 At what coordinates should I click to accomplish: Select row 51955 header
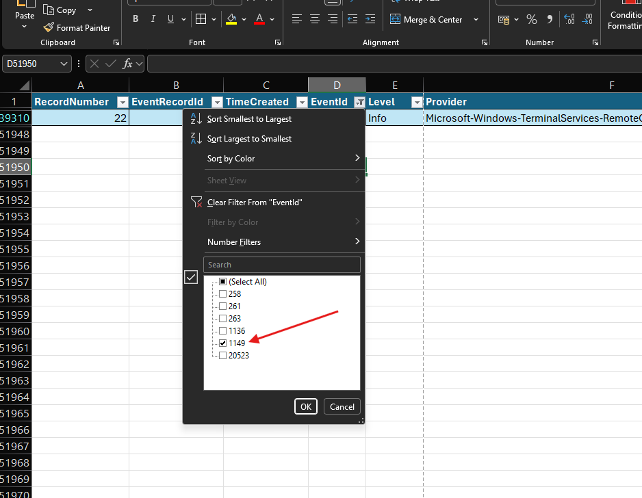[x=16, y=249]
